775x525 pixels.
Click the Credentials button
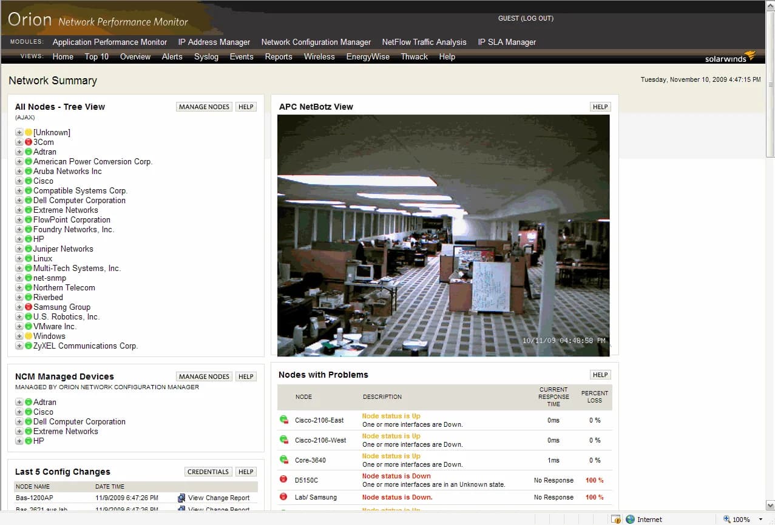pos(208,472)
